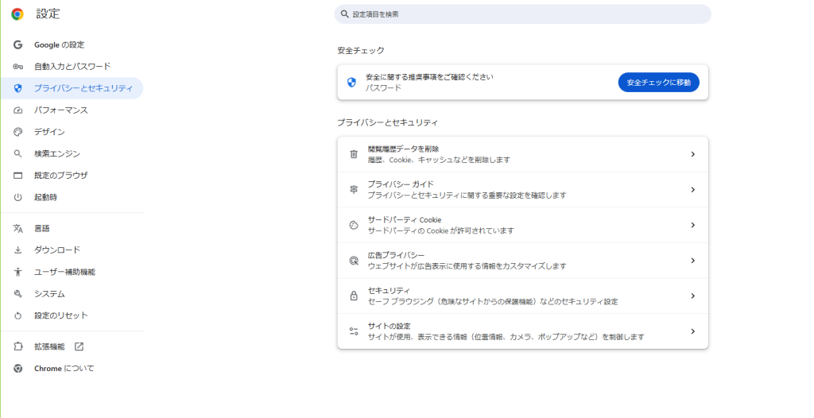Click the palette icon for デザイン
814x418 pixels.
click(17, 132)
